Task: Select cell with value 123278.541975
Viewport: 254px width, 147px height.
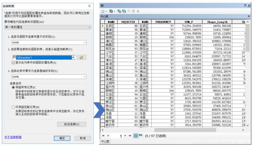Action: (189, 79)
